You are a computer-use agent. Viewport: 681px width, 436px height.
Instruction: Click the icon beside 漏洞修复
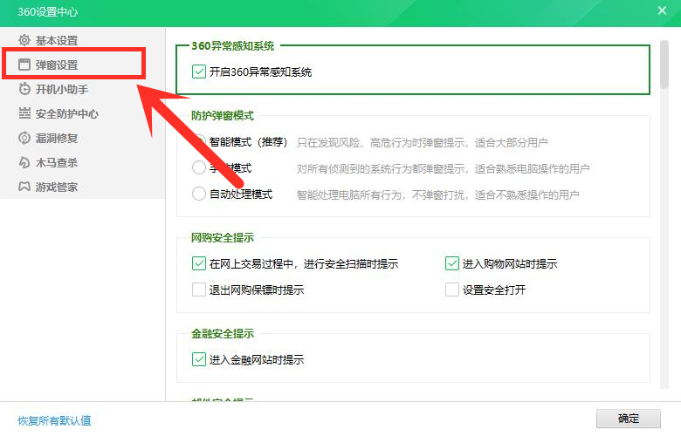coord(24,138)
